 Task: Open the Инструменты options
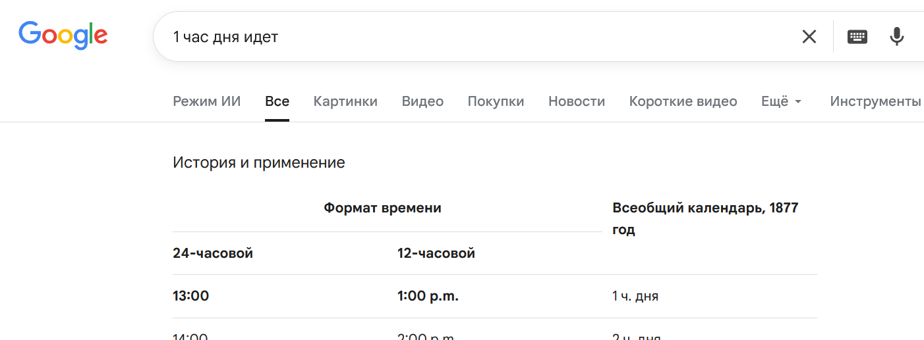[x=875, y=101]
